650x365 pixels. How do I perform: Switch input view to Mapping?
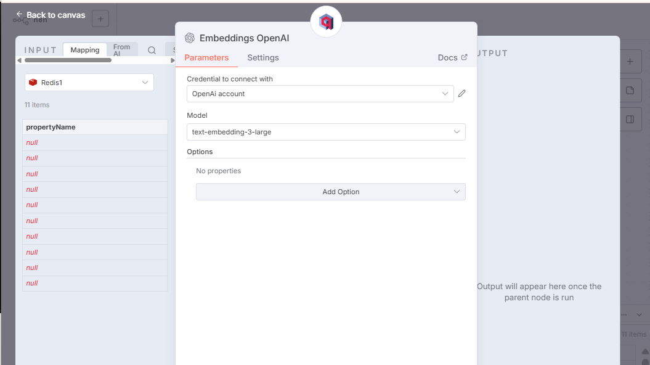click(85, 50)
